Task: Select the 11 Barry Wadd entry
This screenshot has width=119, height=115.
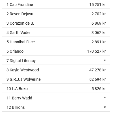Action: [x=56, y=97]
